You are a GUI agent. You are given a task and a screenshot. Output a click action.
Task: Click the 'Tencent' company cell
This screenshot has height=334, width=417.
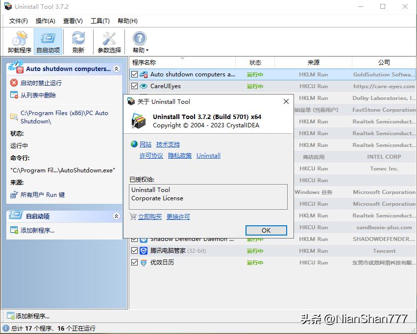pyautogui.click(x=384, y=251)
